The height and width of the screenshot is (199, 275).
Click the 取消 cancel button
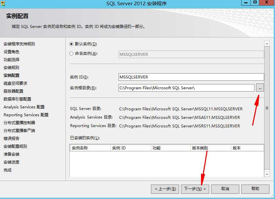(x=225, y=189)
